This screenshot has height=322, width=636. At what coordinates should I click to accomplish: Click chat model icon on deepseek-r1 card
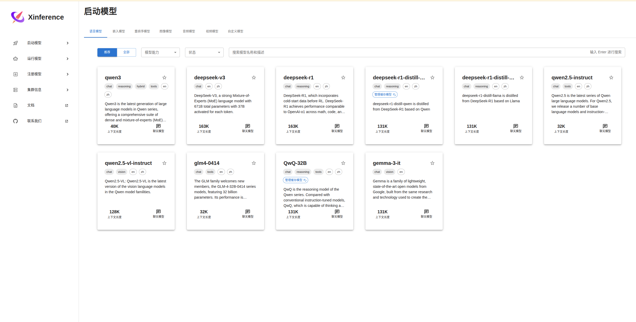pos(337,126)
